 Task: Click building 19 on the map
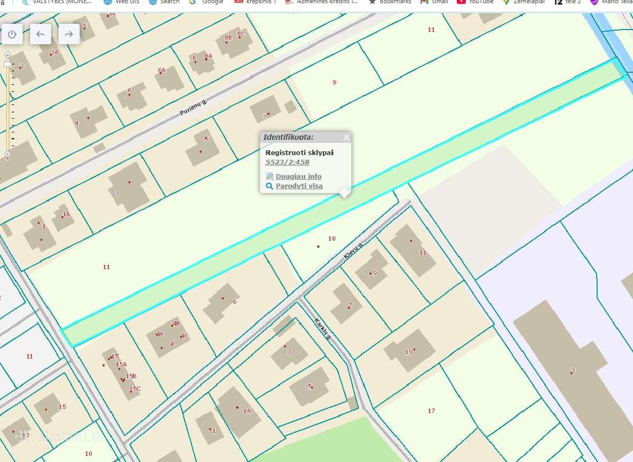click(409, 351)
